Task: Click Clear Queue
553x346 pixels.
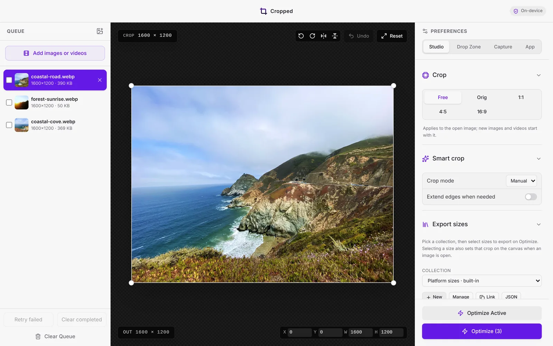Action: pyautogui.click(x=55, y=337)
